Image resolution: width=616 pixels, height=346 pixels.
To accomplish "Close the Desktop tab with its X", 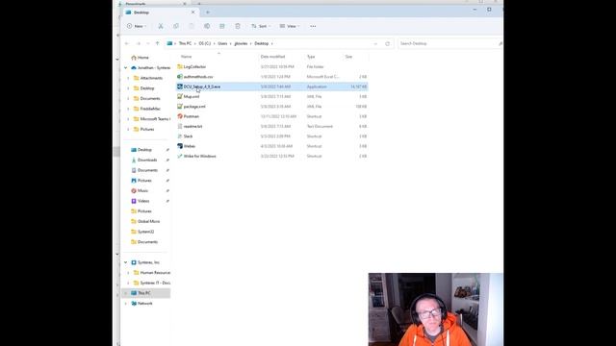I will 192,12.
